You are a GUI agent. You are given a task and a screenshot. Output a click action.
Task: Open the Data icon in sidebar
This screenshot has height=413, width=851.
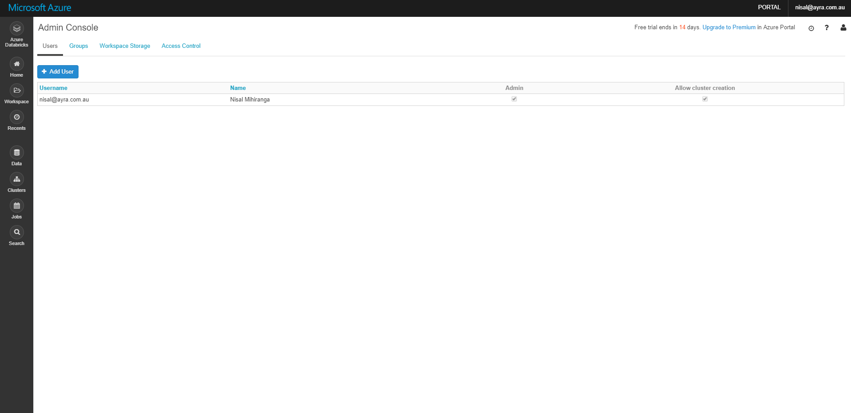point(16,152)
